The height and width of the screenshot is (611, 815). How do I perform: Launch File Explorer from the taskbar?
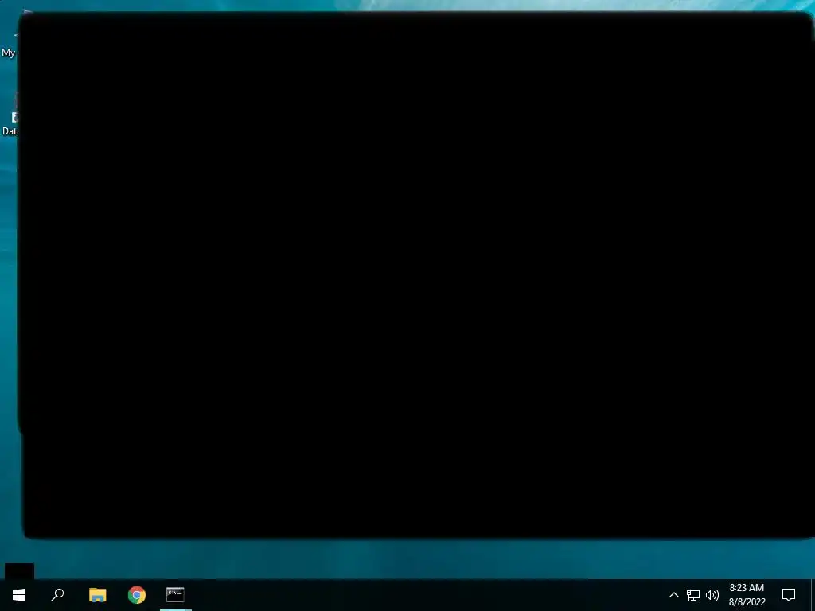coord(97,595)
